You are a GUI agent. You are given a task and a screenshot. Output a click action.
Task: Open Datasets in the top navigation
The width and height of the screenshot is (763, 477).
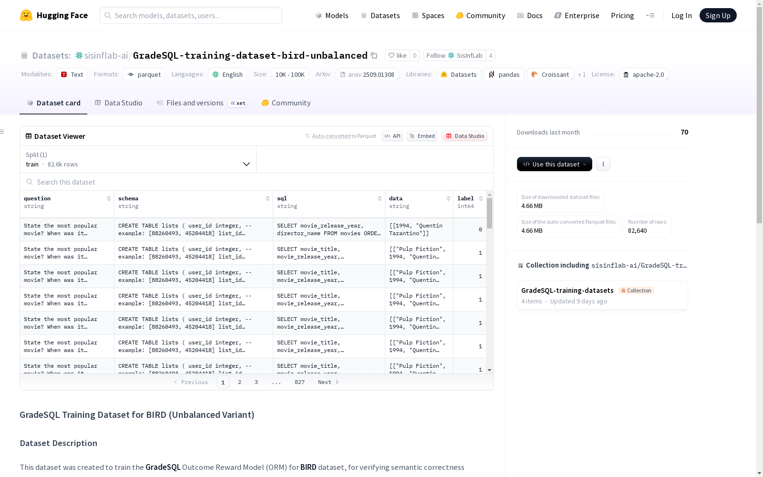(x=380, y=15)
